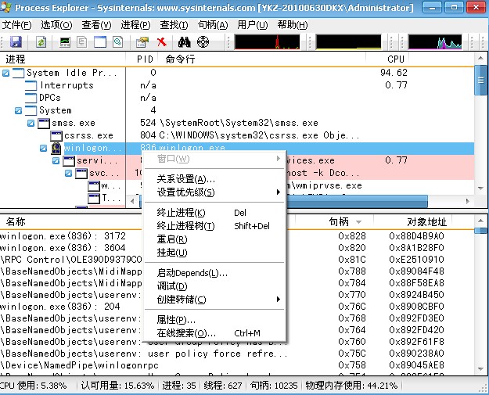Click the smss.exe process icon
The image size is (489, 395).
[x=43, y=123]
